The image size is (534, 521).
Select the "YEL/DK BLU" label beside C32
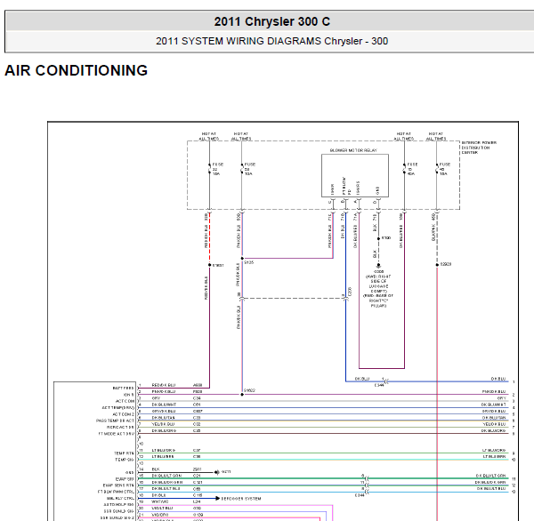coord(163,424)
